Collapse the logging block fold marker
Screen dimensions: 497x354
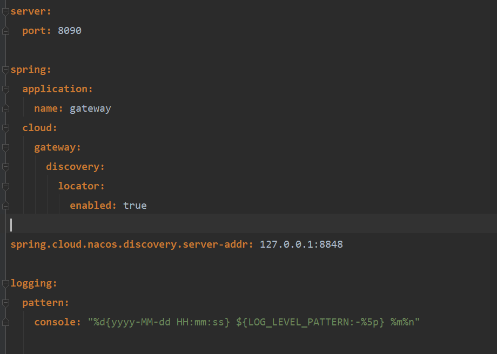coord(5,283)
